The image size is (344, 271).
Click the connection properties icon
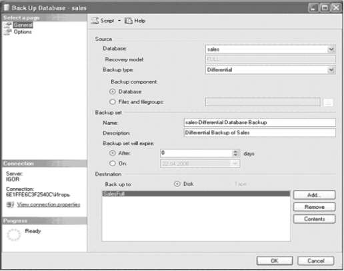[x=10, y=204]
